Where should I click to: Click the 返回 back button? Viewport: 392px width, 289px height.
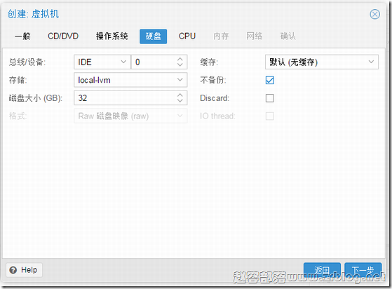323,270
